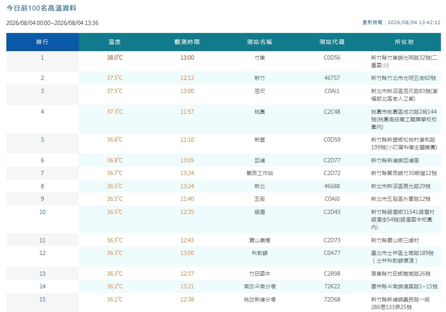Click temperature 36.7°C

point(115,173)
